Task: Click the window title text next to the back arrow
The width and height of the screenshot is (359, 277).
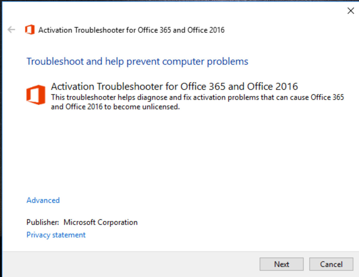Action: 131,30
